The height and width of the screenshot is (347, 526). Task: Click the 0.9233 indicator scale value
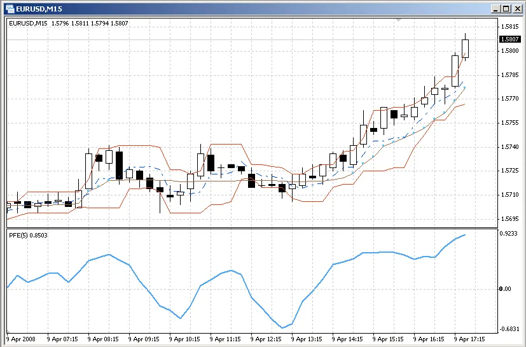point(509,234)
